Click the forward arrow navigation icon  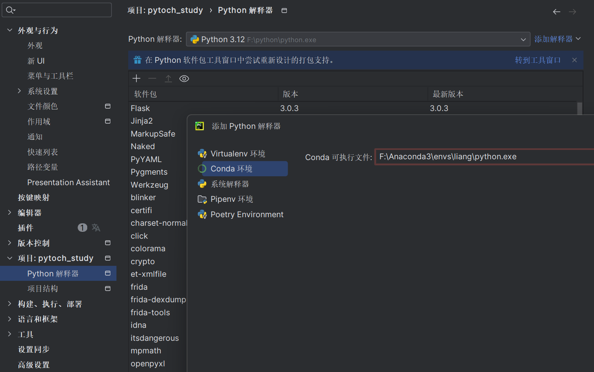(x=572, y=12)
